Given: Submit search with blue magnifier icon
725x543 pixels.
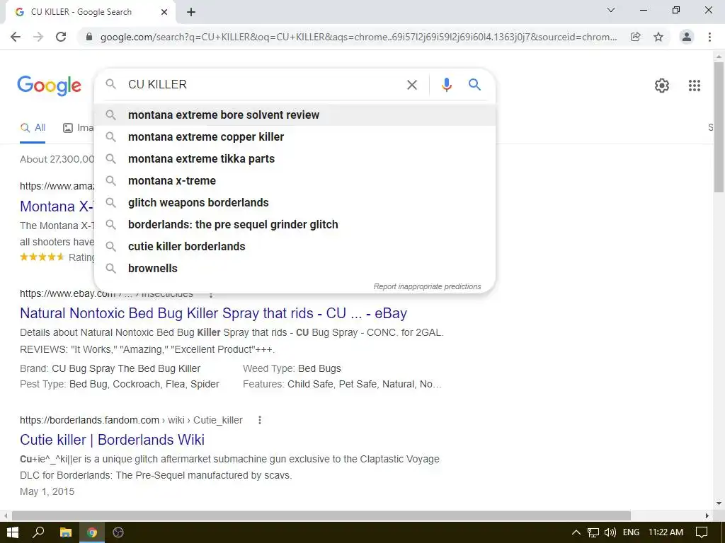Looking at the screenshot, I should 474,85.
